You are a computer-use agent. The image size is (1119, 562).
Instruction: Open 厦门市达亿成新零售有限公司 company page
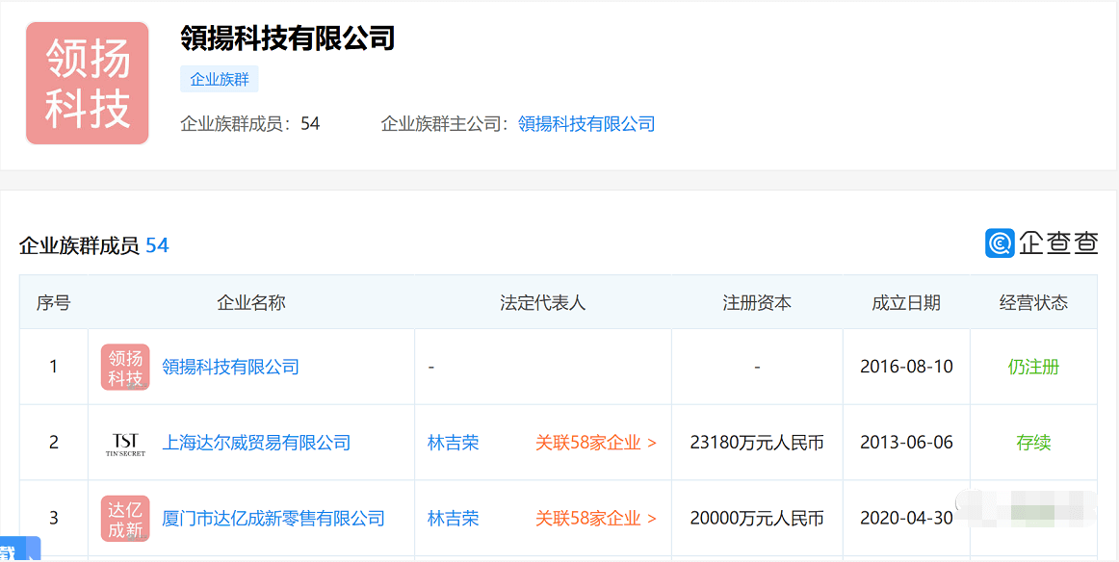(273, 519)
